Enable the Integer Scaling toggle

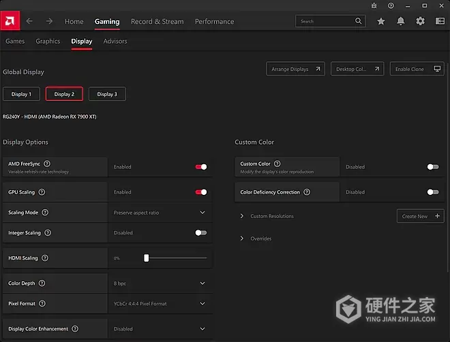pyautogui.click(x=201, y=233)
